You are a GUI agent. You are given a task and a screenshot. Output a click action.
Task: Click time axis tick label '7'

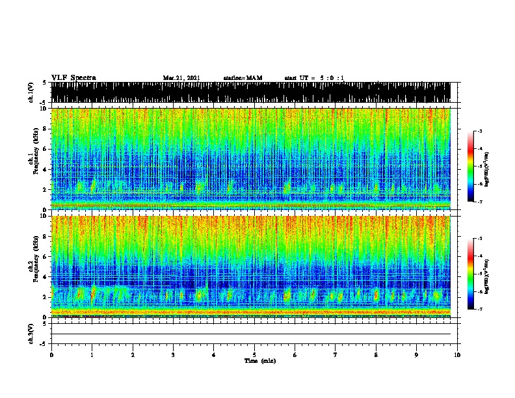pyautogui.click(x=336, y=355)
